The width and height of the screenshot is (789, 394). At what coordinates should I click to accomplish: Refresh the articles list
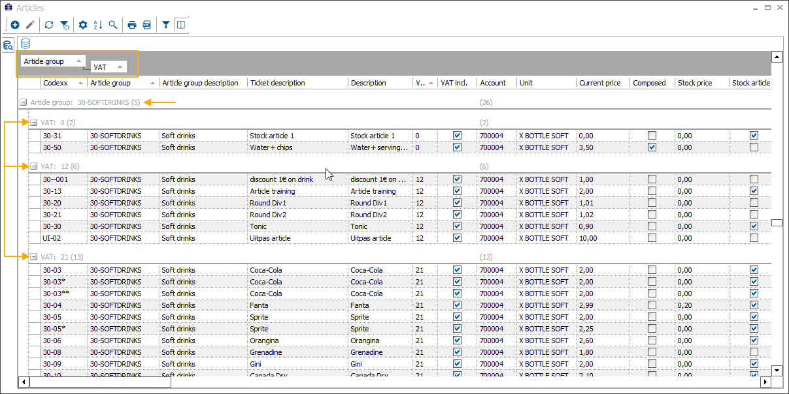48,25
